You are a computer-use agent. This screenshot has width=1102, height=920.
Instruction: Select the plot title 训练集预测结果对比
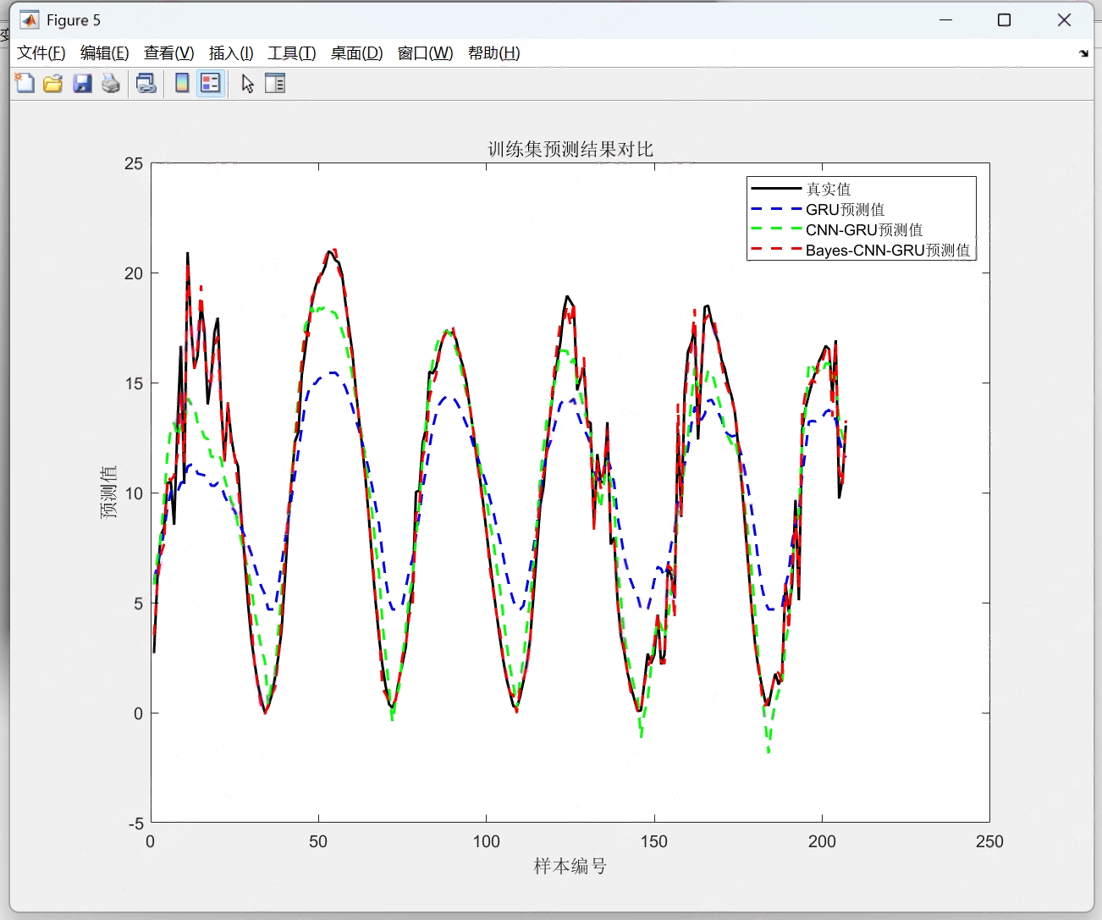pos(570,149)
